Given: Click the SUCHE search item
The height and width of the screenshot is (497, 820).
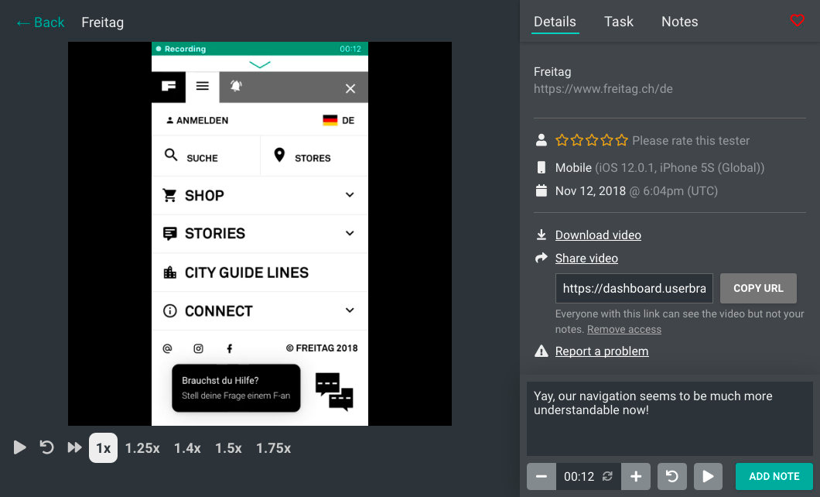Looking at the screenshot, I should click(206, 156).
